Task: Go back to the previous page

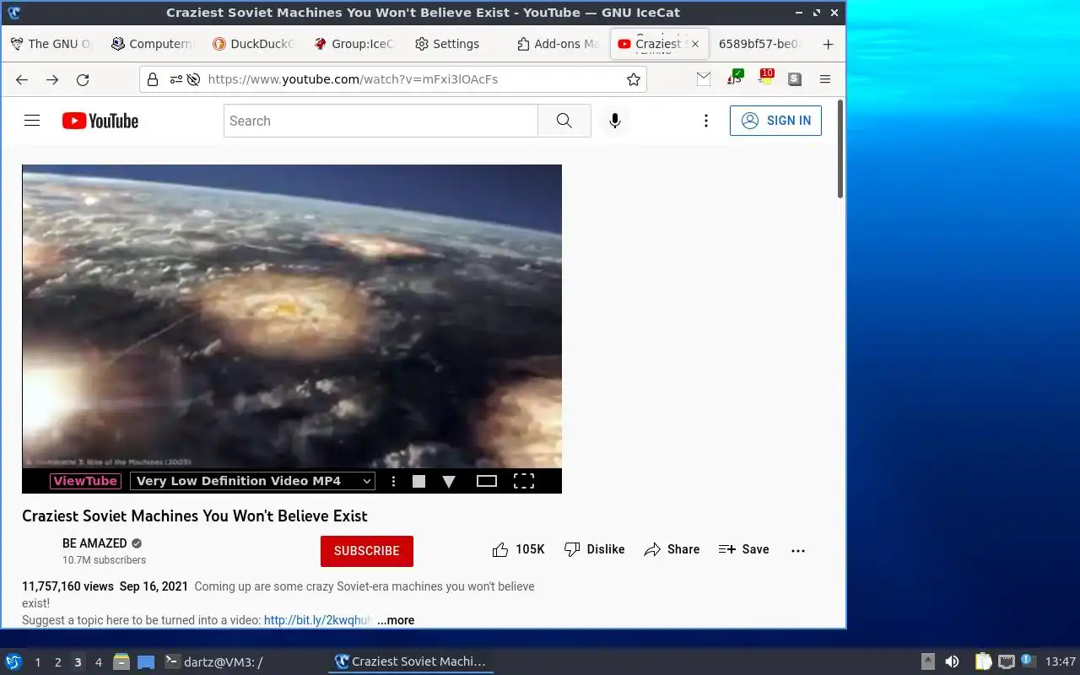Action: coord(22,79)
